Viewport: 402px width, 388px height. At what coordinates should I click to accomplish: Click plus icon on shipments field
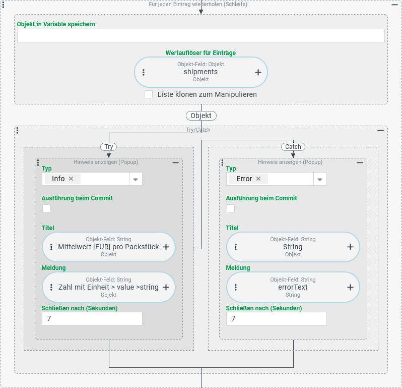(258, 72)
